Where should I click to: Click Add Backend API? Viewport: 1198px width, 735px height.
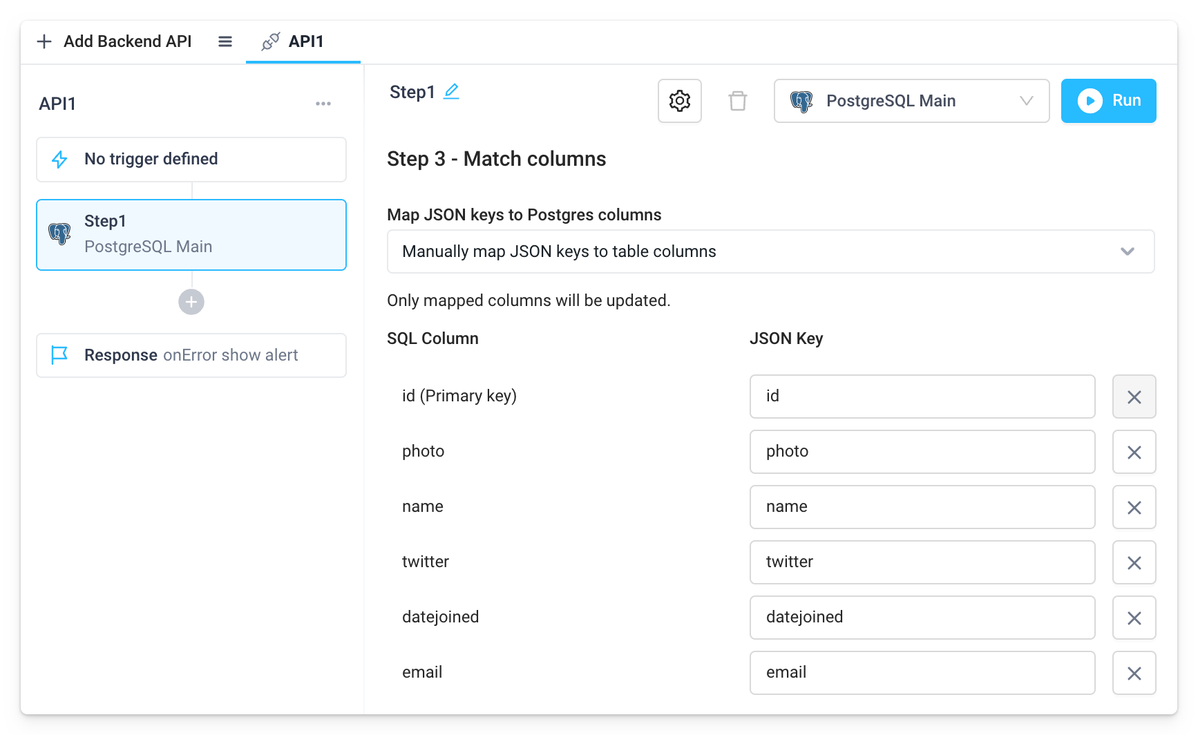[x=115, y=41]
